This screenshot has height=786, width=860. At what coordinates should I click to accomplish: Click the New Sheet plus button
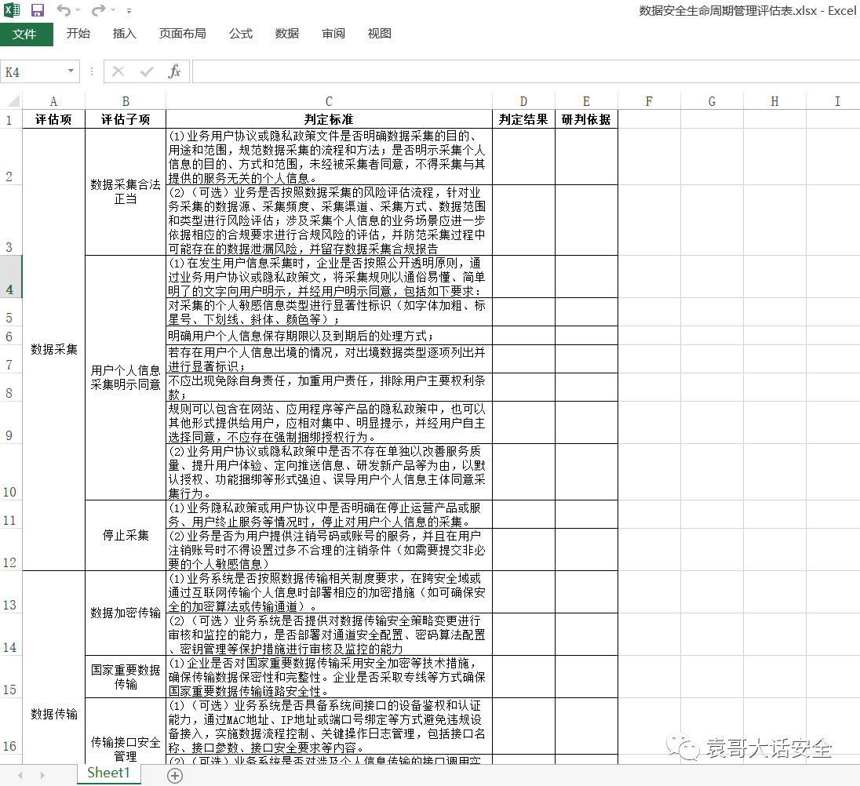click(x=174, y=776)
